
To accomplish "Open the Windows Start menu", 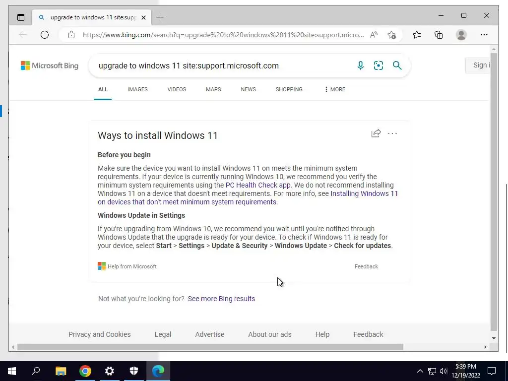I will click(12, 371).
